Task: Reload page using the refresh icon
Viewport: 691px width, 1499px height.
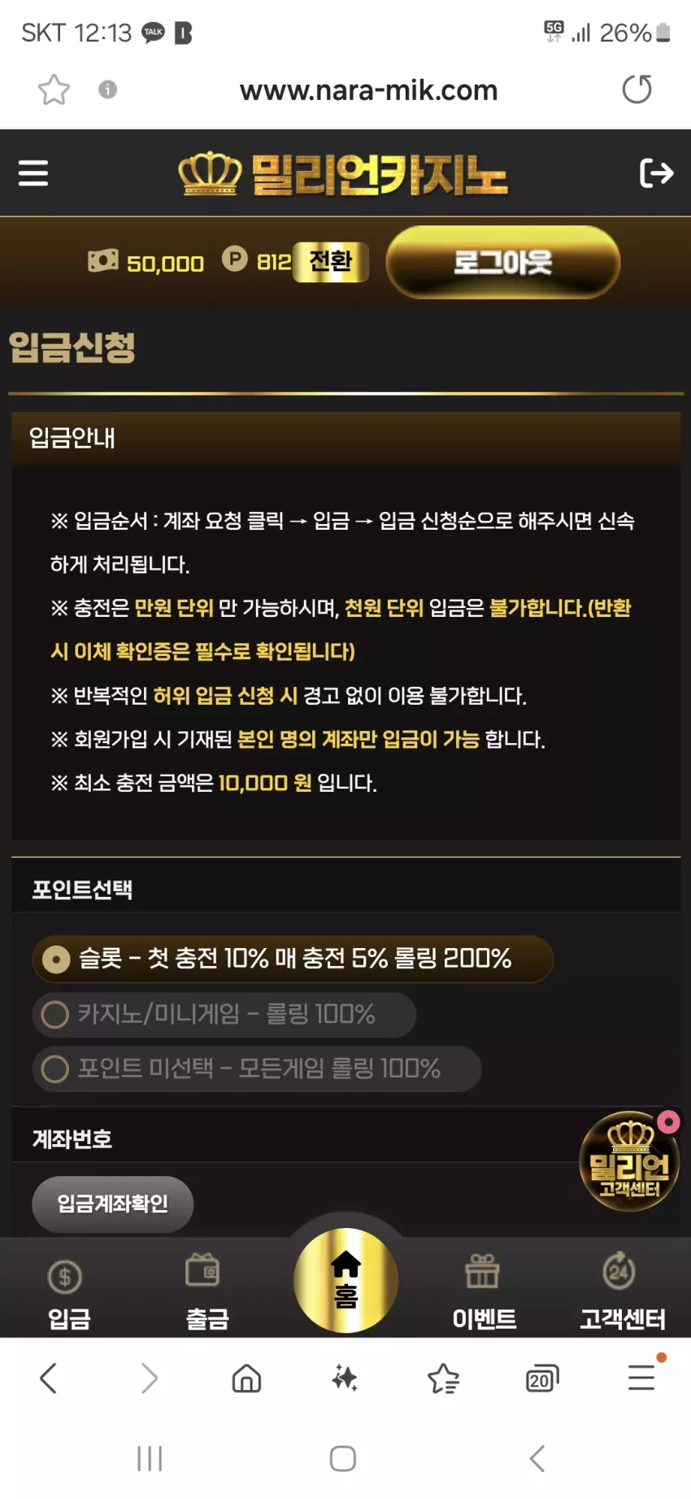Action: tap(637, 89)
